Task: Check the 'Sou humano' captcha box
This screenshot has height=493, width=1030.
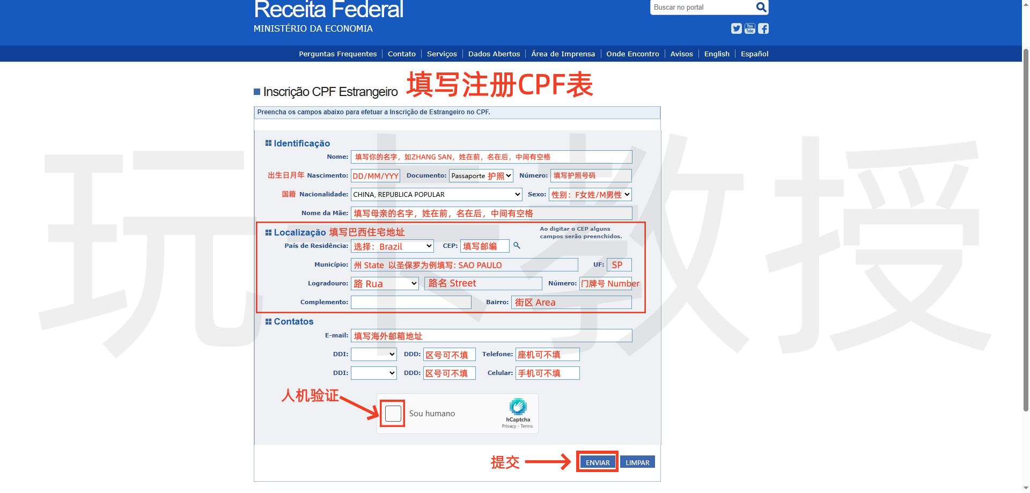Action: [393, 414]
